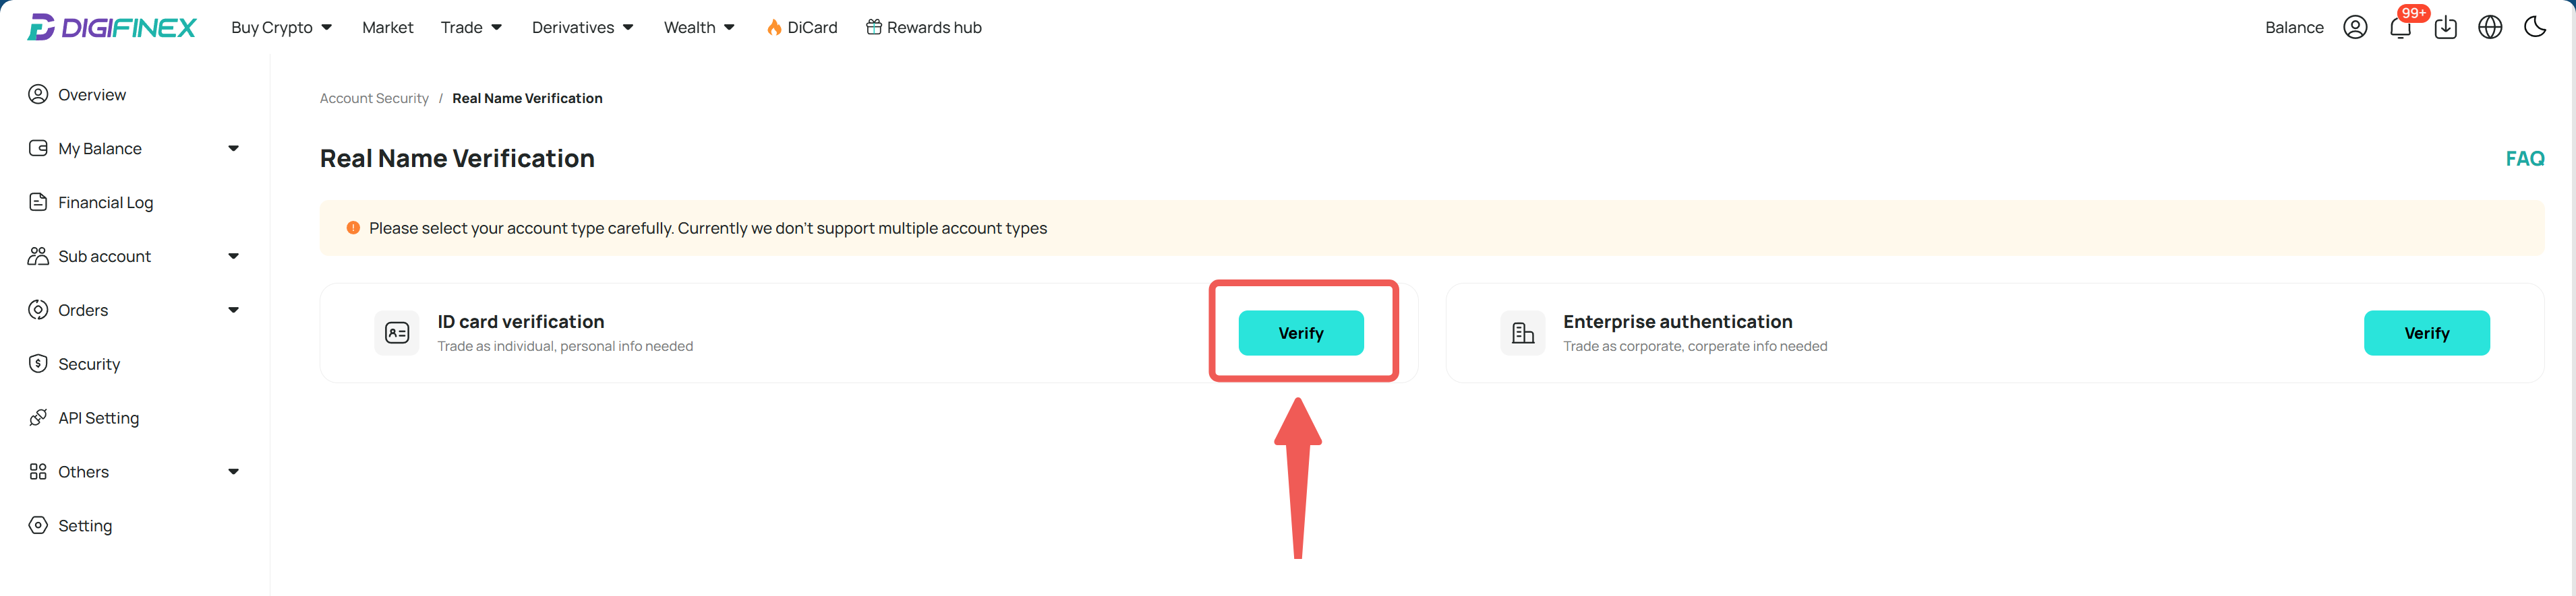Screen dimensions: 2576x596
Task: Open Rewards hub from the top menu
Action: pyautogui.click(x=924, y=27)
